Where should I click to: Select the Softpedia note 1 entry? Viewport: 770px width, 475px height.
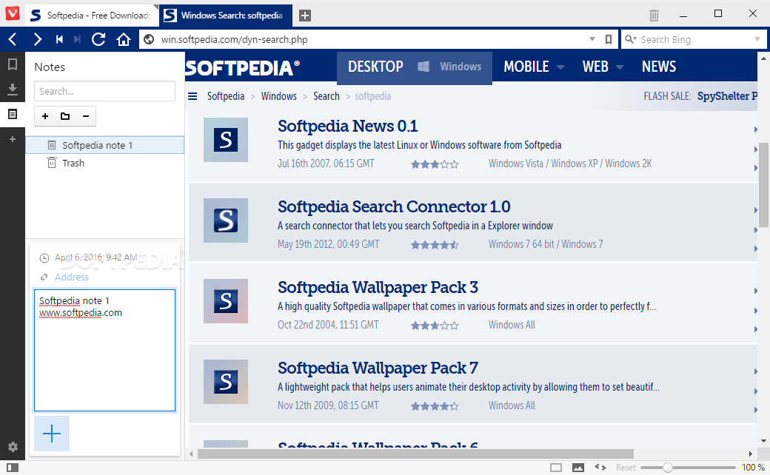pyautogui.click(x=104, y=145)
